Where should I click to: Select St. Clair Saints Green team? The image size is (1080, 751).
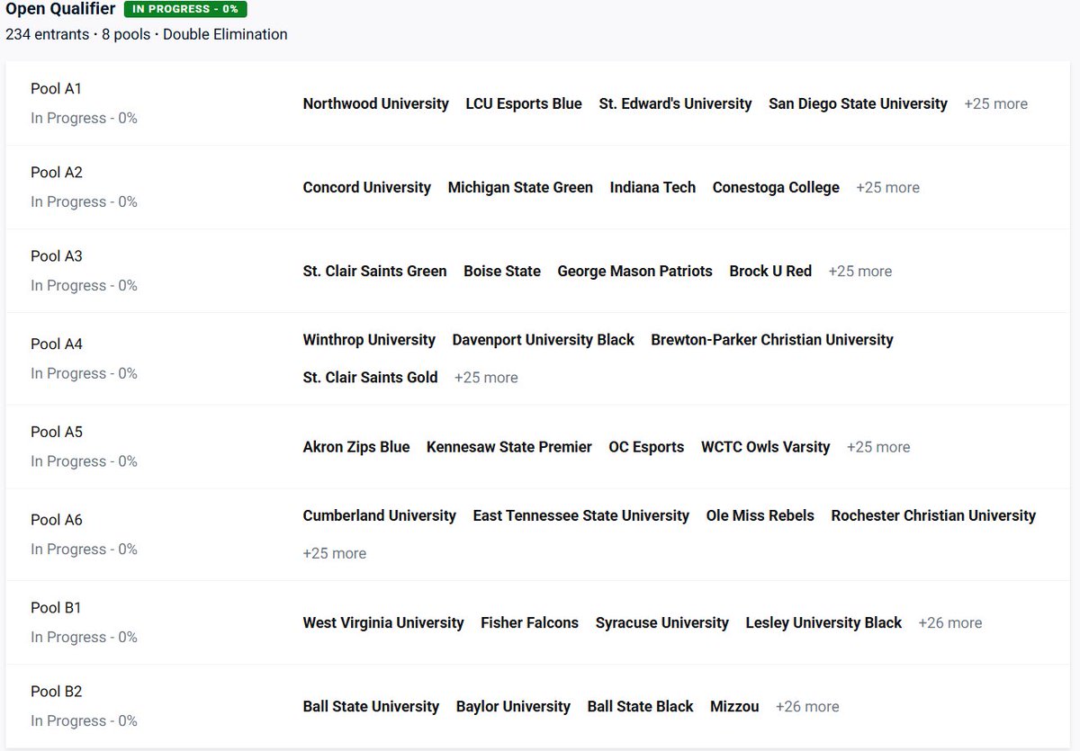click(x=374, y=271)
